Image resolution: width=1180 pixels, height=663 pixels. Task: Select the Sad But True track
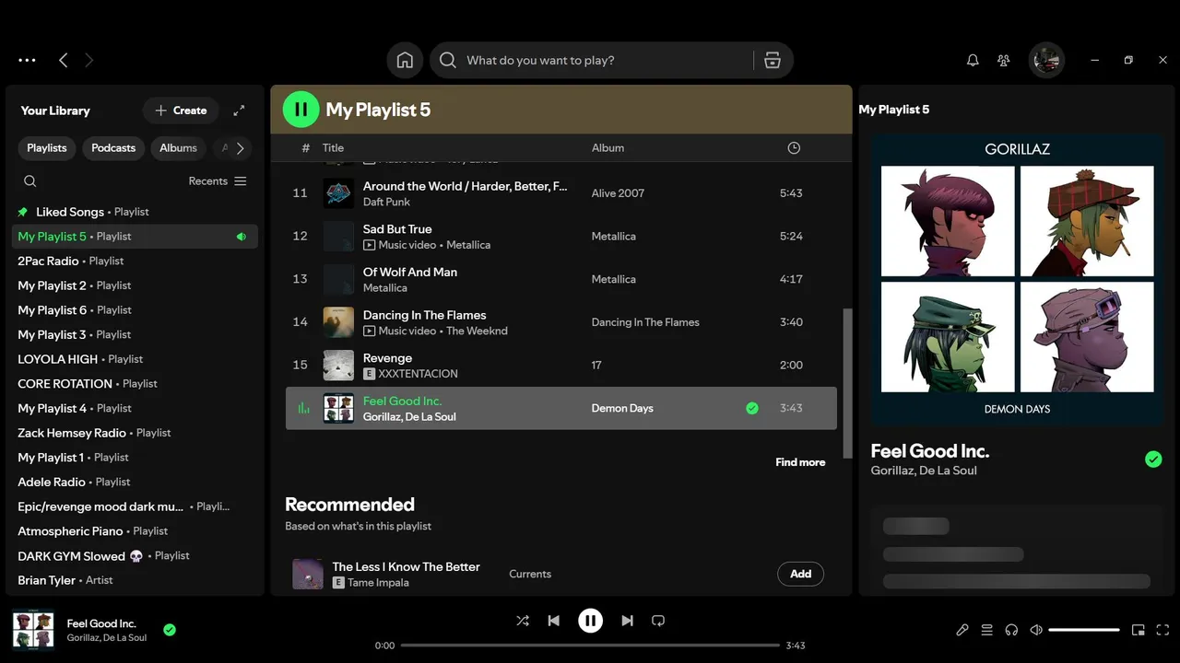coord(560,237)
